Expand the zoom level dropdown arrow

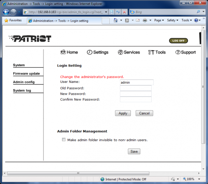click(x=199, y=179)
